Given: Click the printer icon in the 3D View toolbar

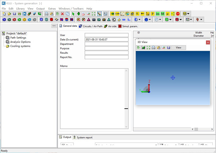Looking at the screenshot, I should [x=153, y=48].
